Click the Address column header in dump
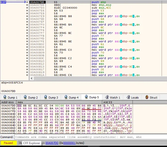Image resolution: width=167 pixels, height=147 pixels. tap(8, 102)
